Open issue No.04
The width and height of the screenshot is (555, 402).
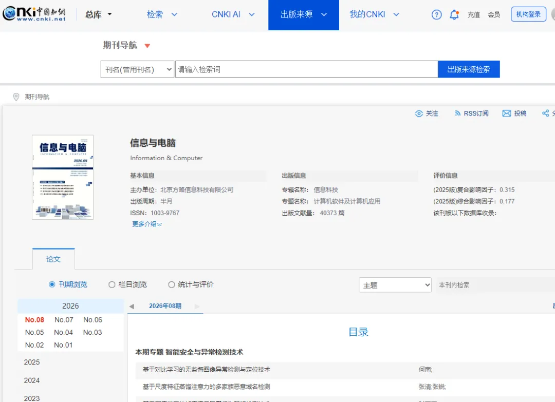[63, 333]
